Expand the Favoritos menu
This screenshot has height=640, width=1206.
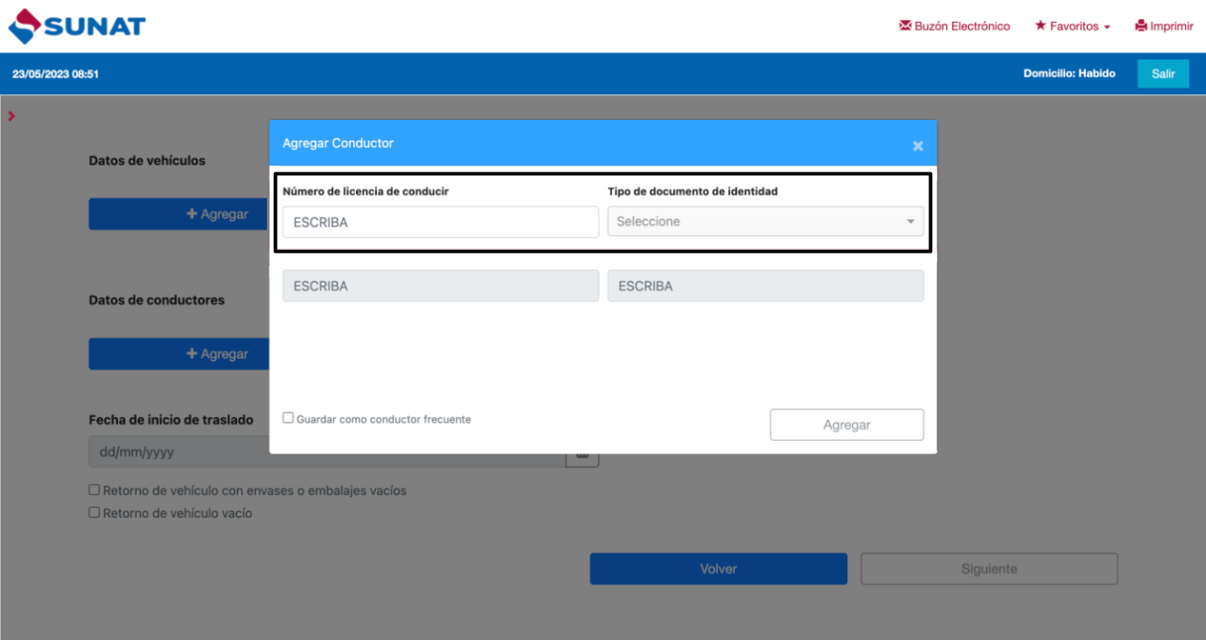point(1072,26)
